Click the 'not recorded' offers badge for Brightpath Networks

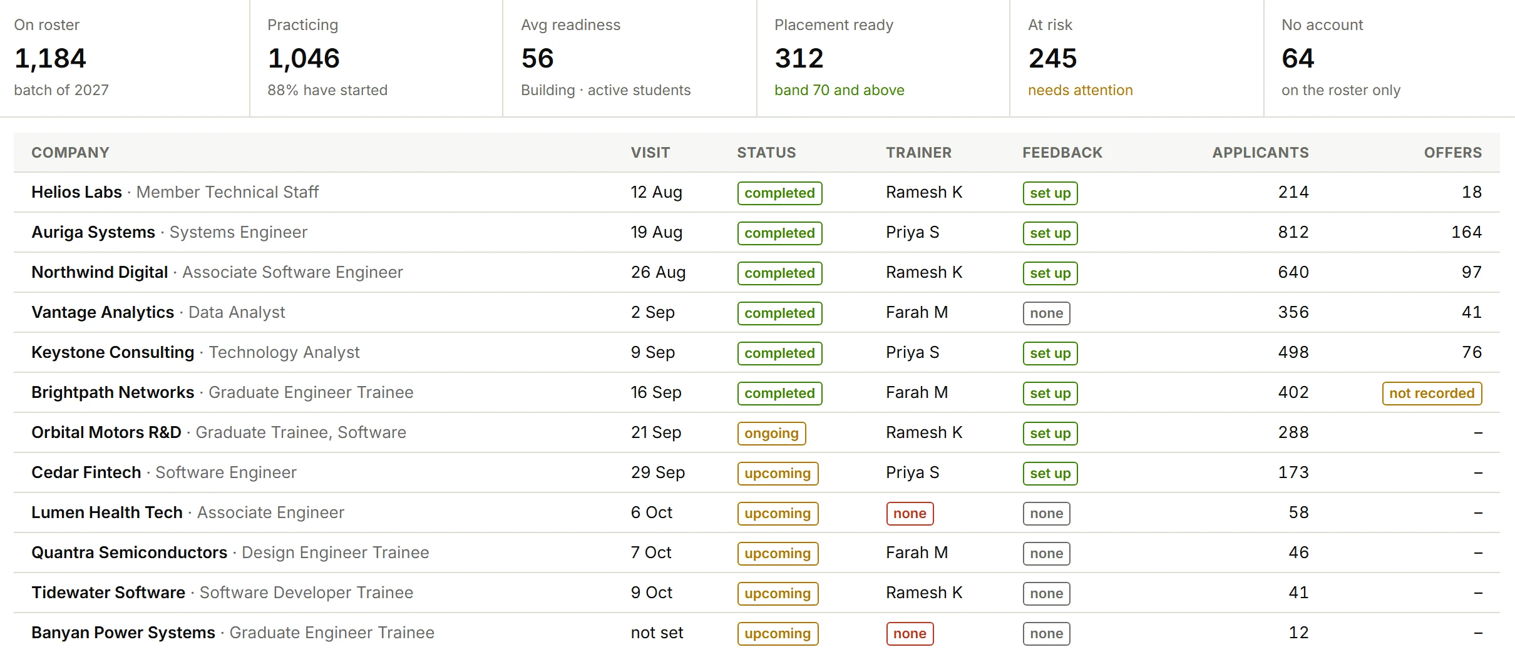coord(1432,393)
